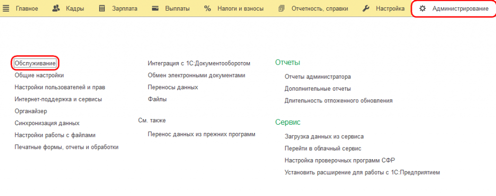Open the Кадры section
Image resolution: width=496 pixels, height=196 pixels.
tap(75, 9)
